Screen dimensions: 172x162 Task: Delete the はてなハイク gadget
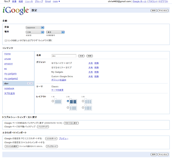97,63
